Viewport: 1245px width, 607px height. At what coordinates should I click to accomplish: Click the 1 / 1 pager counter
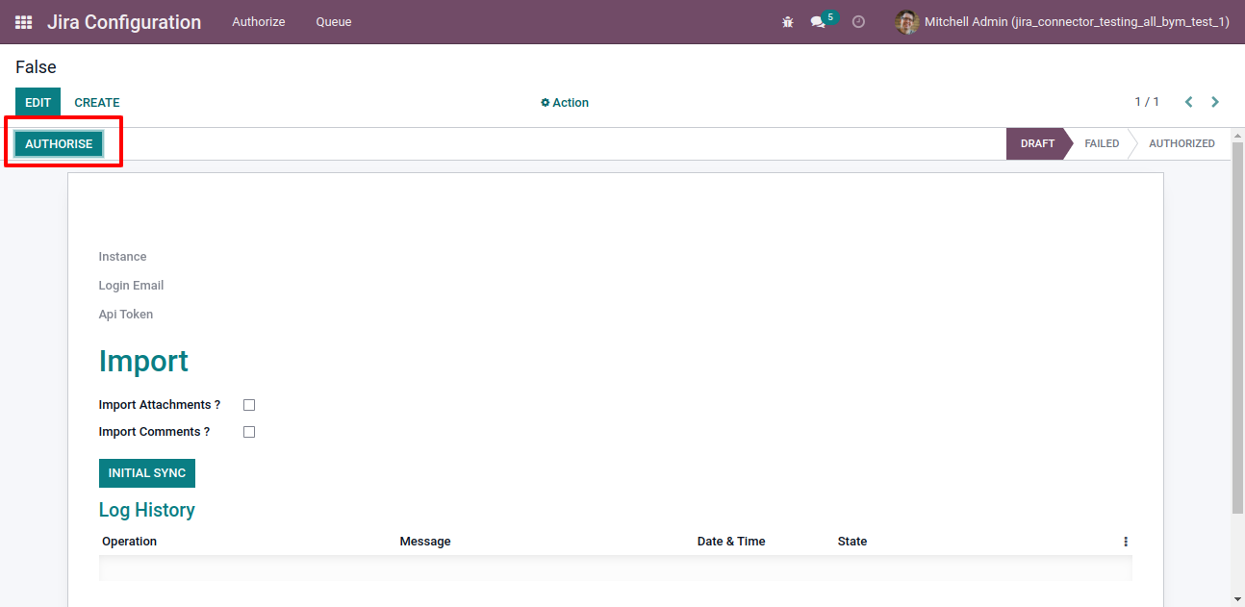tap(1147, 102)
